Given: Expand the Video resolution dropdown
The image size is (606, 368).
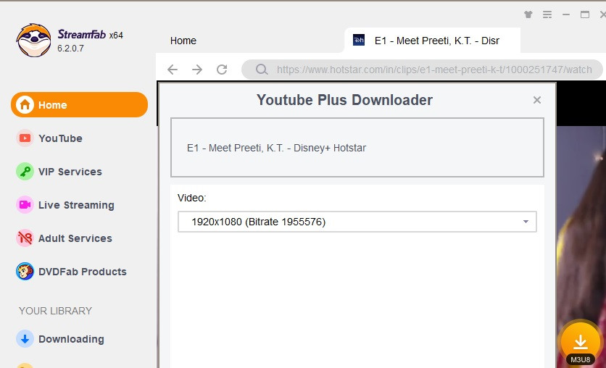Looking at the screenshot, I should (357, 222).
